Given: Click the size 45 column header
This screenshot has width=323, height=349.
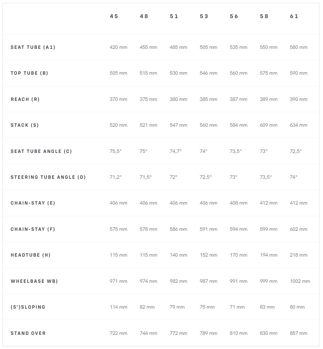Looking at the screenshot, I should click(114, 16).
